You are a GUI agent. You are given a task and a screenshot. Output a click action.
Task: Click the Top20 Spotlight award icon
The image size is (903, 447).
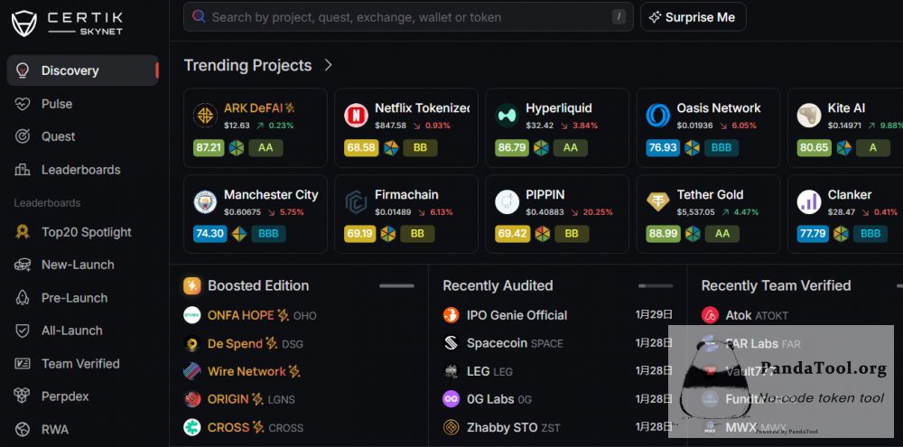coord(23,232)
